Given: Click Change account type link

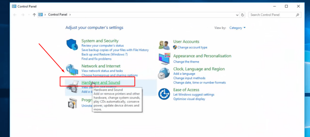Looking at the screenshot, I should 192,47.
